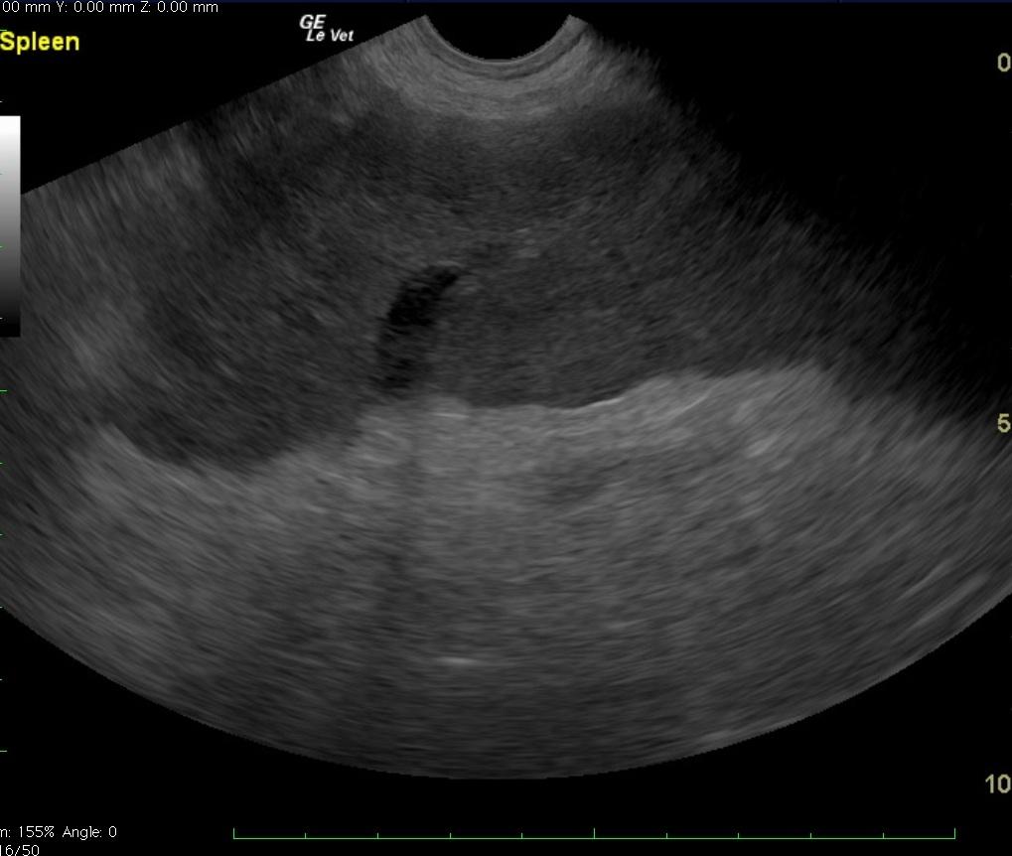
Task: Click the grayscale gradient bar on left
Action: [x=10, y=226]
